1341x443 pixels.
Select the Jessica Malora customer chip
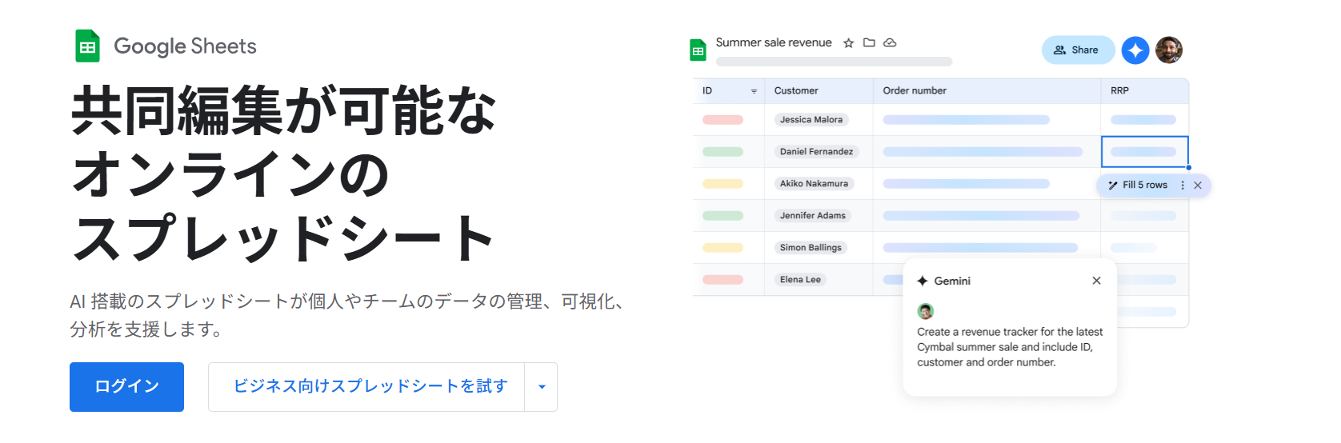[x=811, y=120]
